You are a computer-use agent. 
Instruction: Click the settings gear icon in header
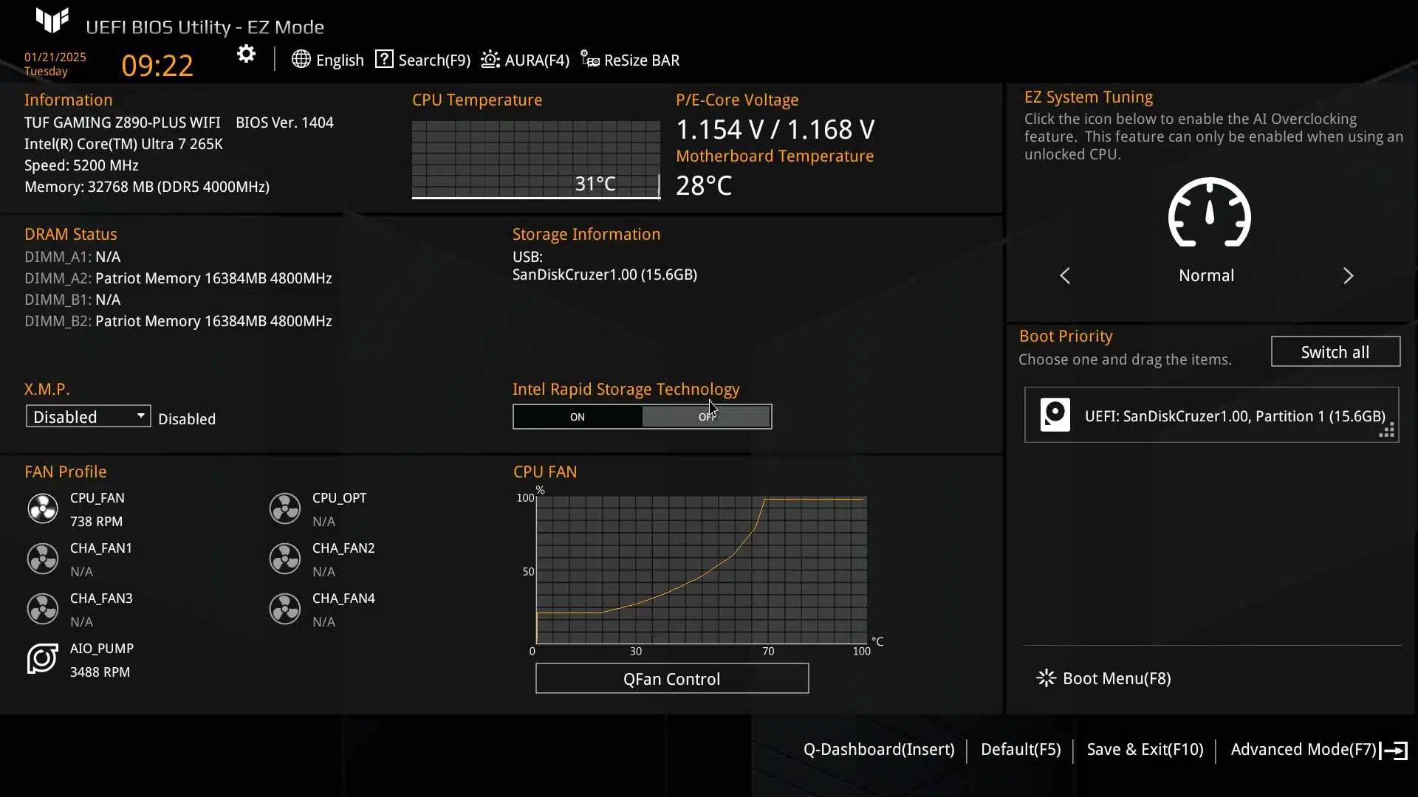246,54
